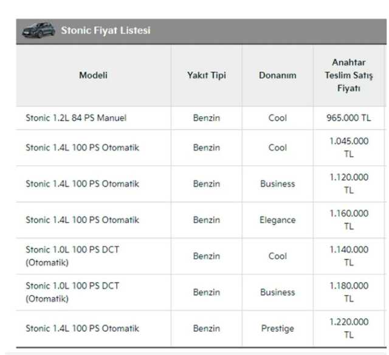
Task: Click the Anahtar Teslim Satış Fiyatı header
Action: point(349,75)
